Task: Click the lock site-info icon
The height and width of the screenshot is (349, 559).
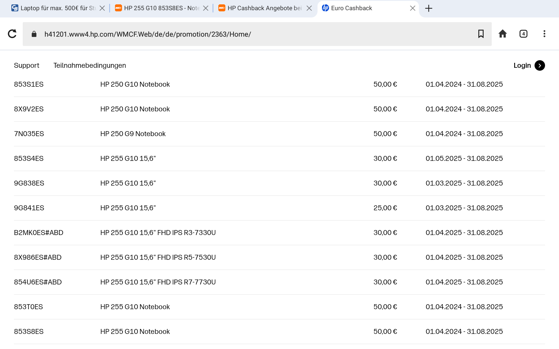Action: point(34,34)
